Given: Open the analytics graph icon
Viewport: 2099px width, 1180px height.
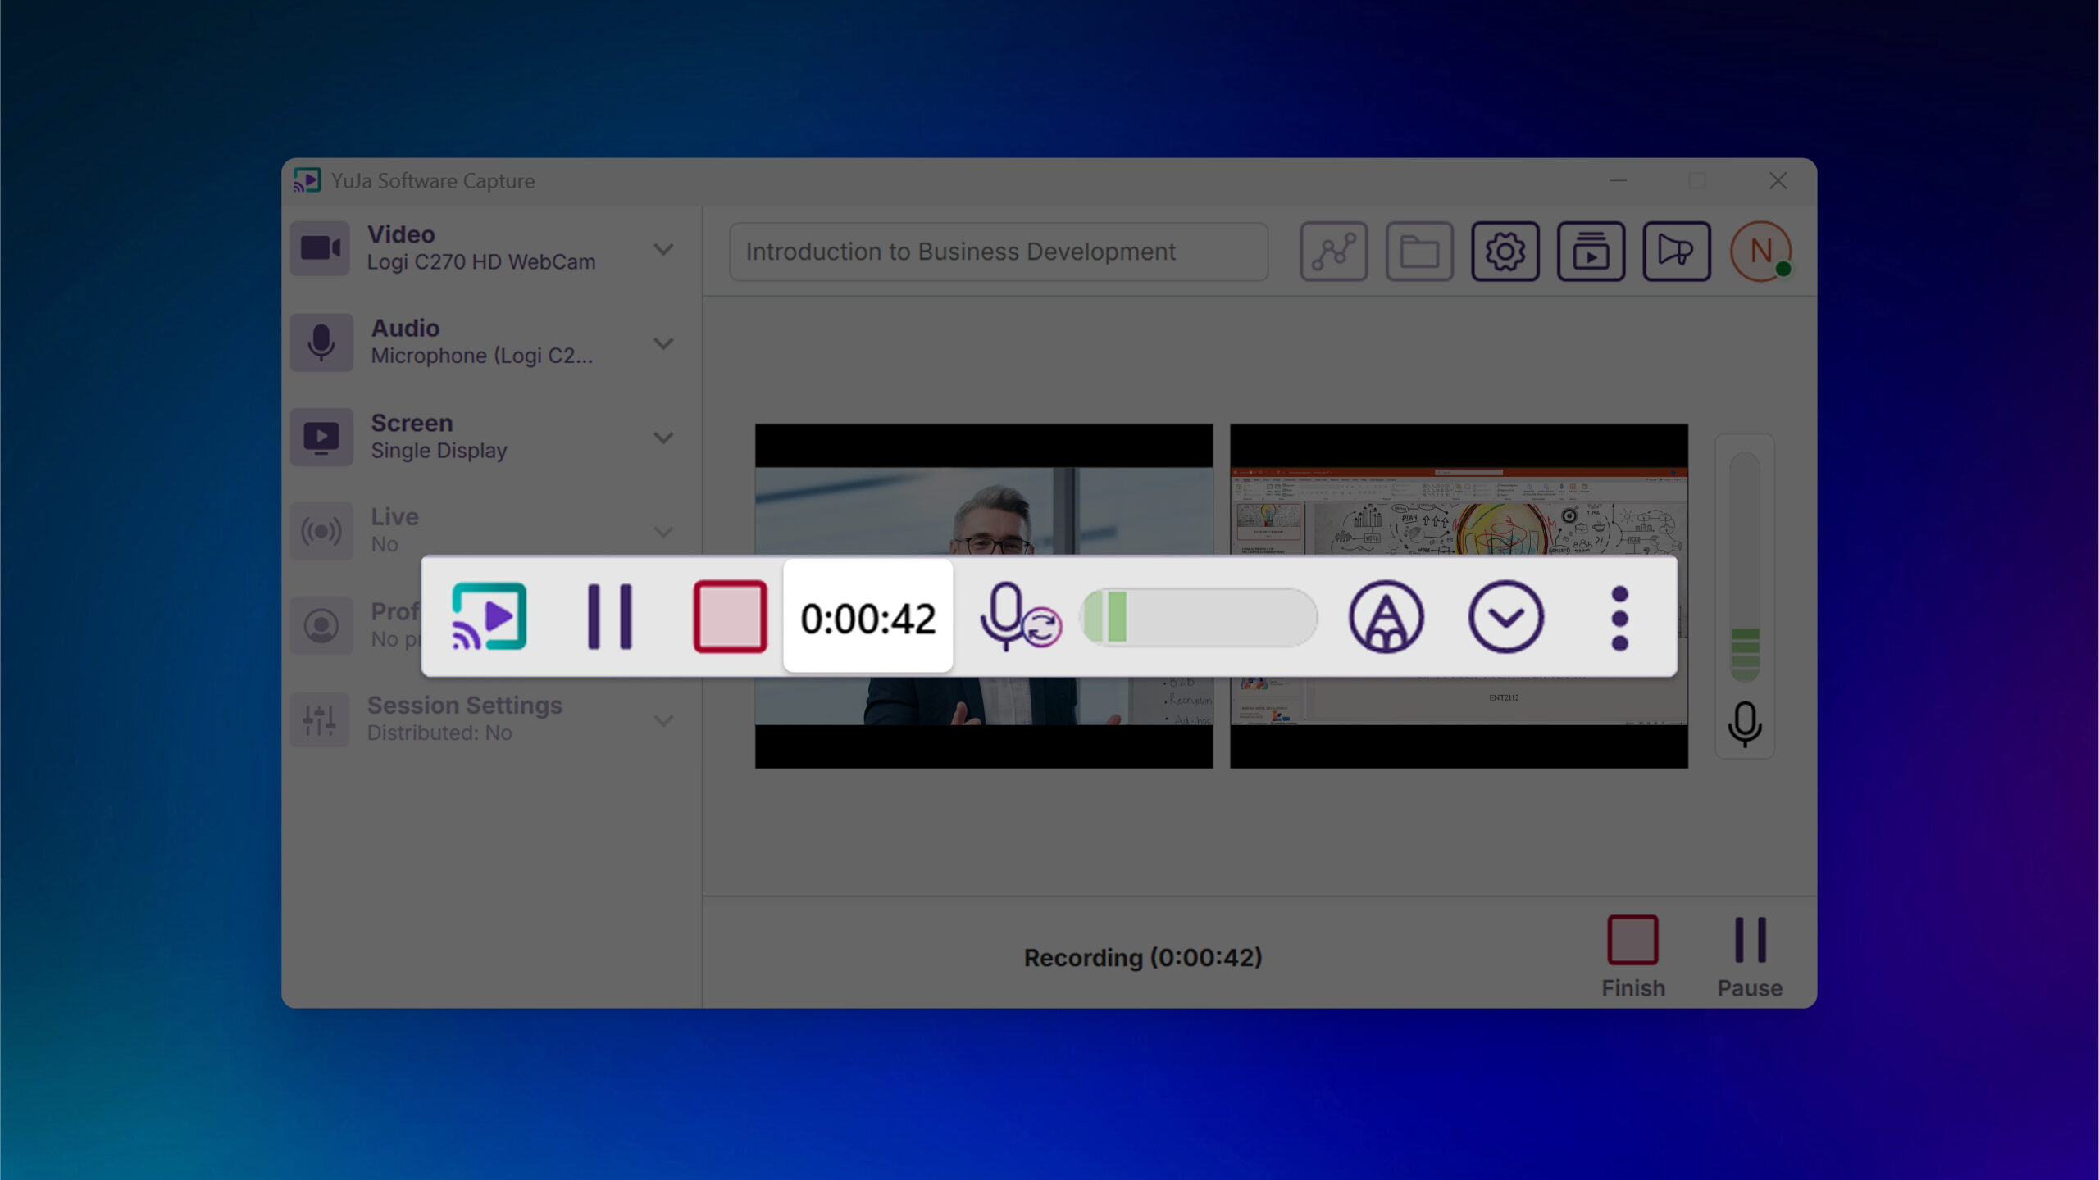Looking at the screenshot, I should [1333, 251].
